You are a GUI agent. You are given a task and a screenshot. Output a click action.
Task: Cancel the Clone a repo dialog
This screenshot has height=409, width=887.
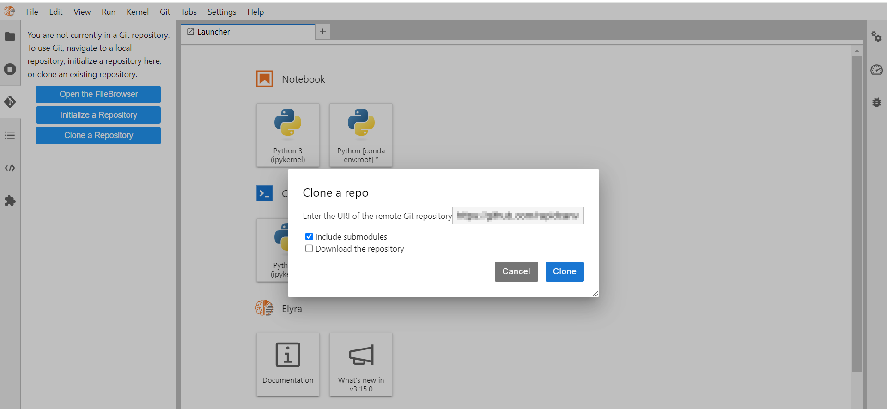pyautogui.click(x=516, y=271)
